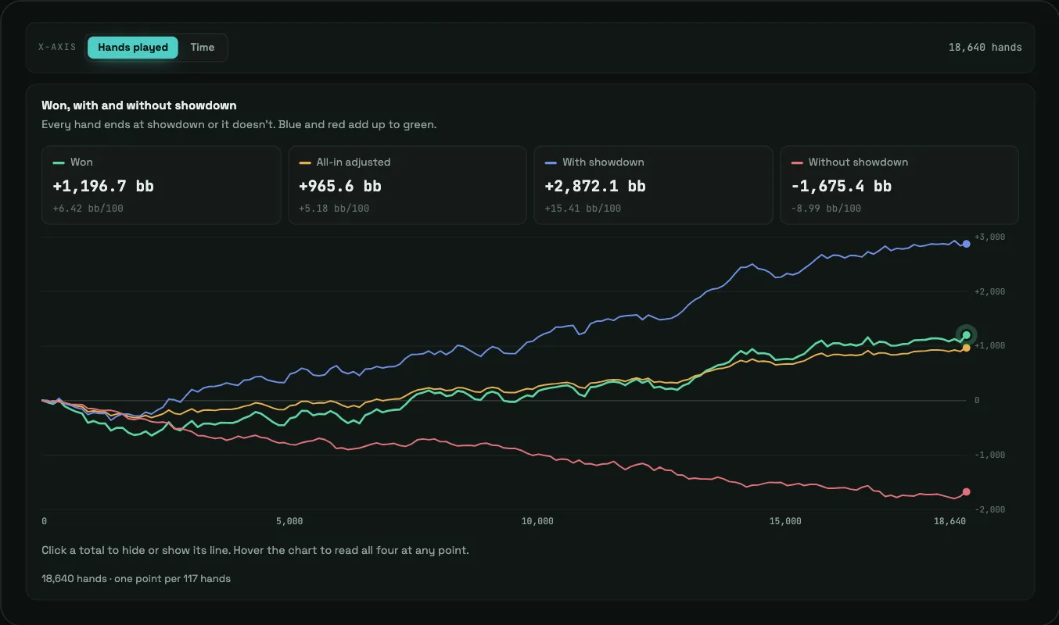Click the blue With showdown legend swatch
The height and width of the screenshot is (625, 1059).
coord(551,162)
